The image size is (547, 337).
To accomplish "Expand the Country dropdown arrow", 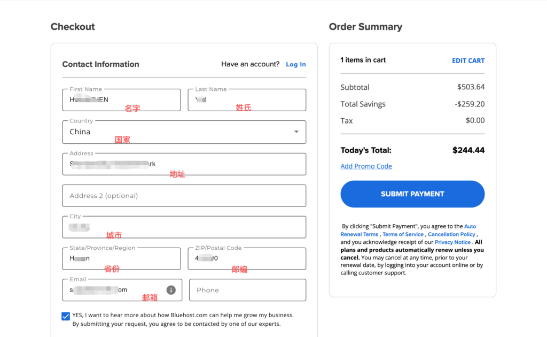I will [x=296, y=132].
